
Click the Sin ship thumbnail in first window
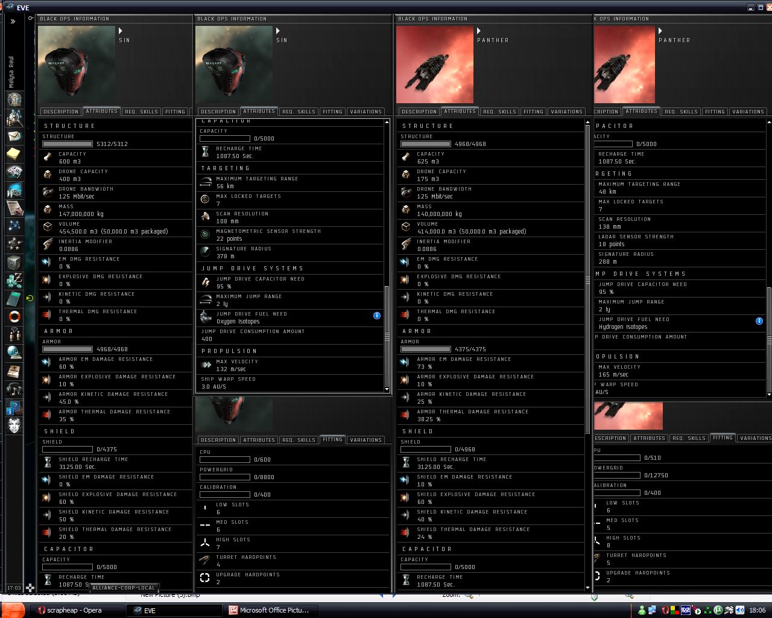pos(77,64)
